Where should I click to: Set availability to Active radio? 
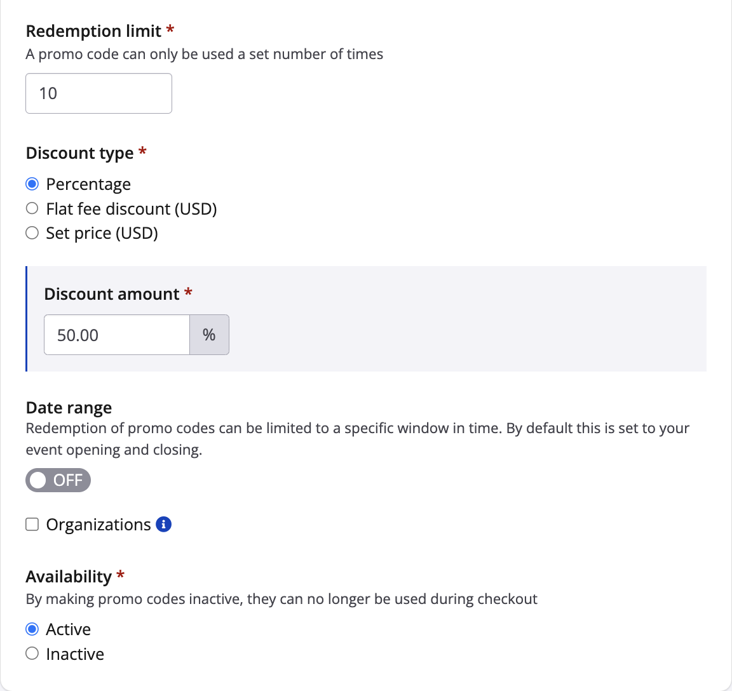tap(32, 629)
